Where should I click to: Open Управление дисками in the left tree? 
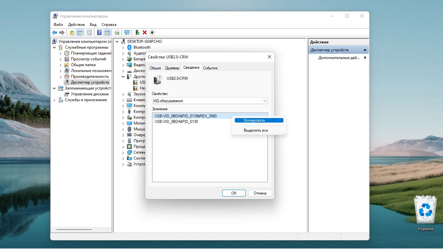(90, 94)
